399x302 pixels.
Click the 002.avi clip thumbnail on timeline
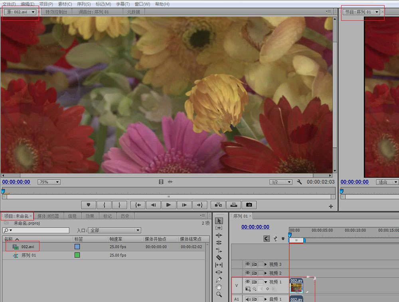296,288
